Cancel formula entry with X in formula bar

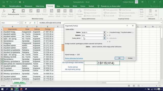(x=25, y=23)
